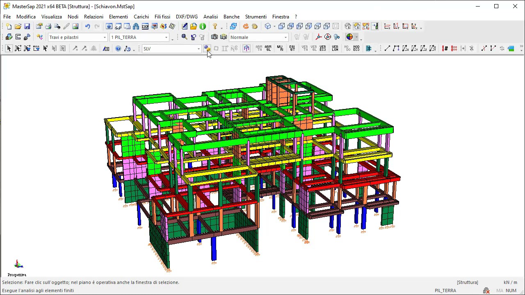Toggle the first grey house view
Viewport: 525px width, 295px height.
tap(348, 26)
